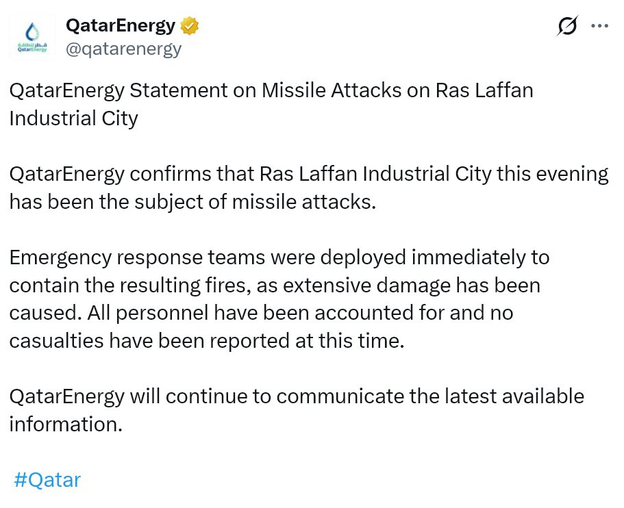The image size is (624, 508).
Task: Click the gold verified badge
Action: (x=189, y=26)
